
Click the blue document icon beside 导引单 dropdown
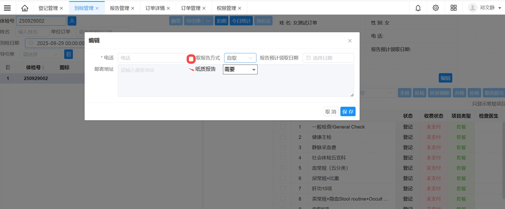(69, 54)
